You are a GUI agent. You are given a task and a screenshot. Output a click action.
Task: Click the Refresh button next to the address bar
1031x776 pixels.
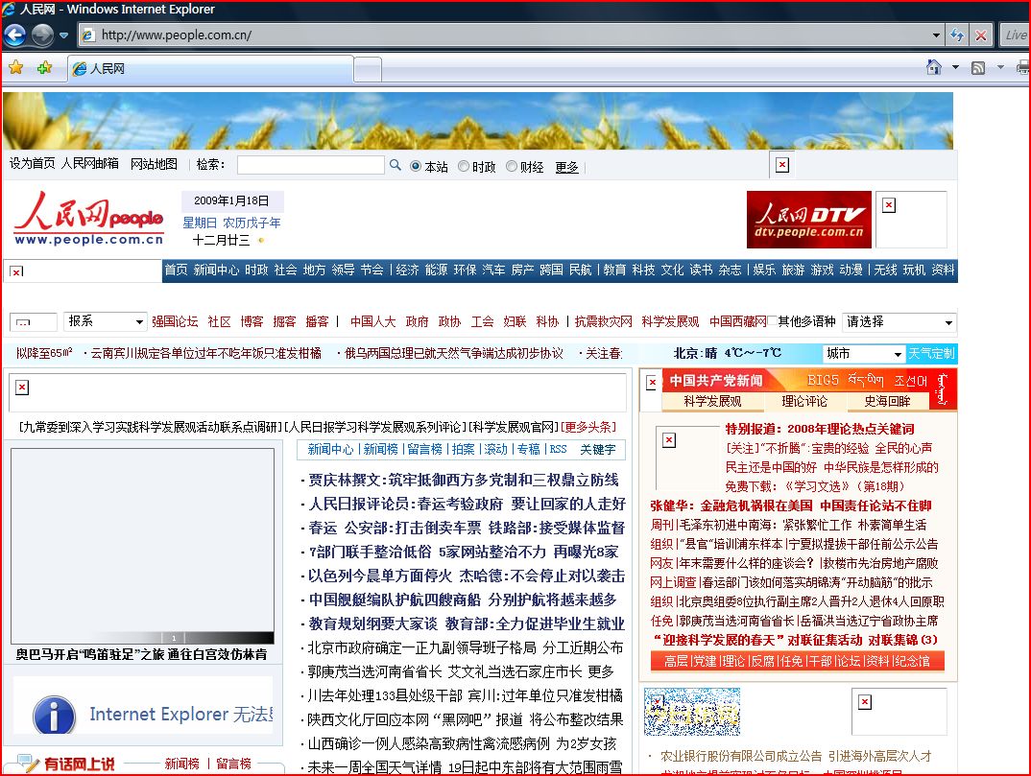tap(957, 35)
